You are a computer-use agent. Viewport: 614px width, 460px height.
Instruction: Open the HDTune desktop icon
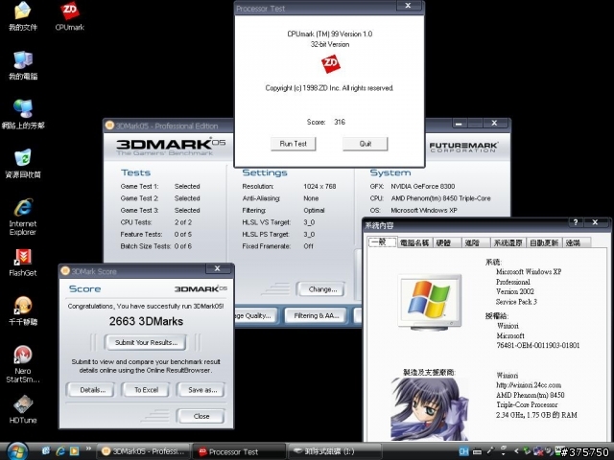22,405
